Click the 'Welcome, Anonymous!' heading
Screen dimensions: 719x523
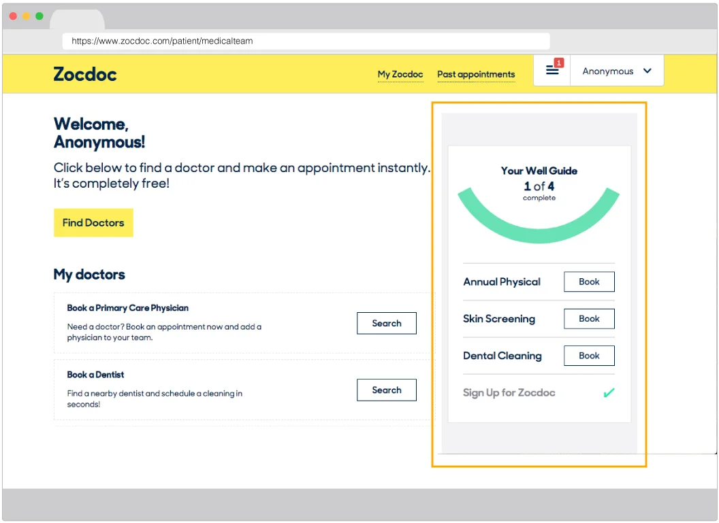(x=99, y=133)
